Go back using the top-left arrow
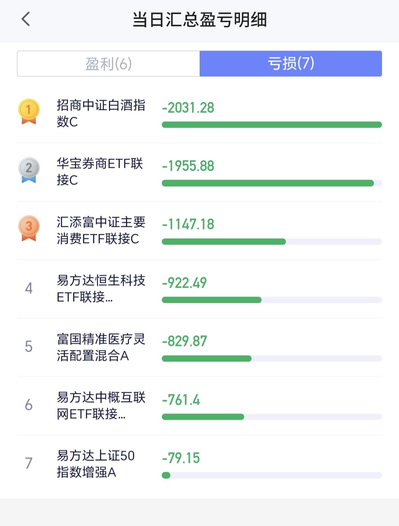Viewport: 399px width, 526px height. coord(25,19)
